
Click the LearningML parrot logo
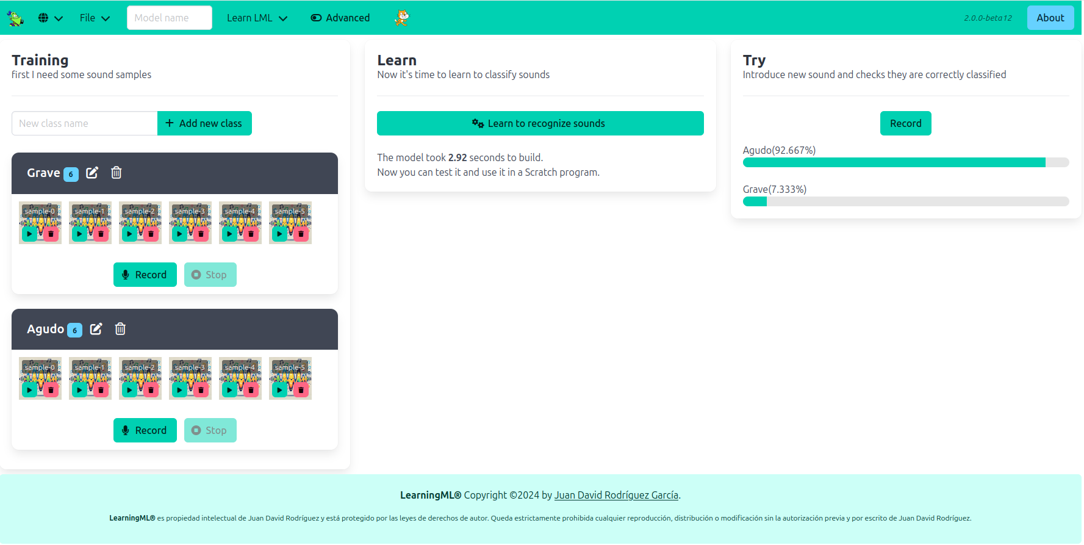[x=15, y=18]
